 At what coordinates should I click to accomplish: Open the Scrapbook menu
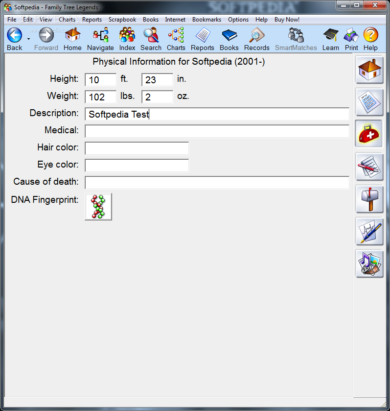pos(122,20)
